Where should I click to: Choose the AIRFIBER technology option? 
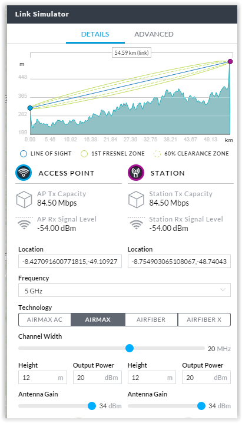151,320
